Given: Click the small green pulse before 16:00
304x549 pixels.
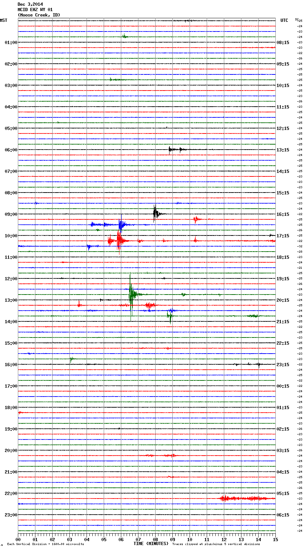Looking at the screenshot, I should pos(72,359).
